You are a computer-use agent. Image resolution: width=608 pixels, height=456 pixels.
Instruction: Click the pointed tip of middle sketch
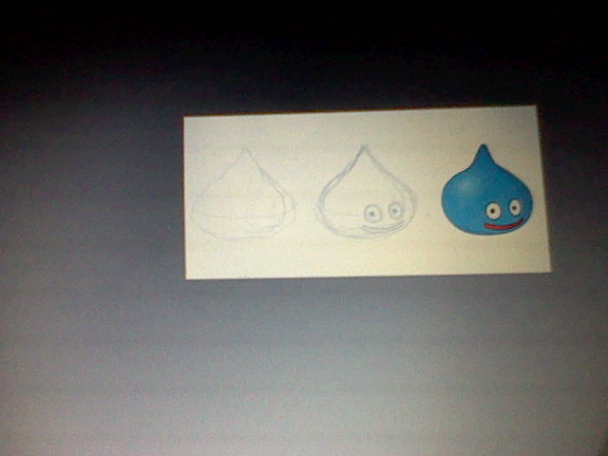[x=363, y=149]
